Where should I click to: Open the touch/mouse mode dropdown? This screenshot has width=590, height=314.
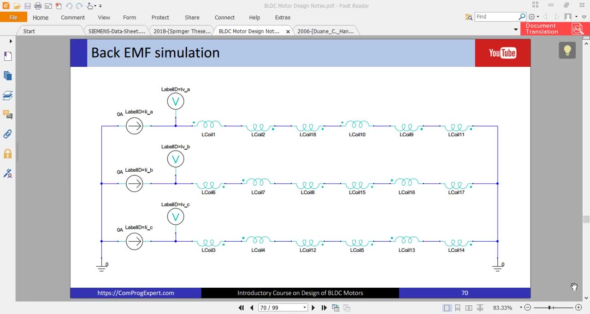click(x=91, y=6)
